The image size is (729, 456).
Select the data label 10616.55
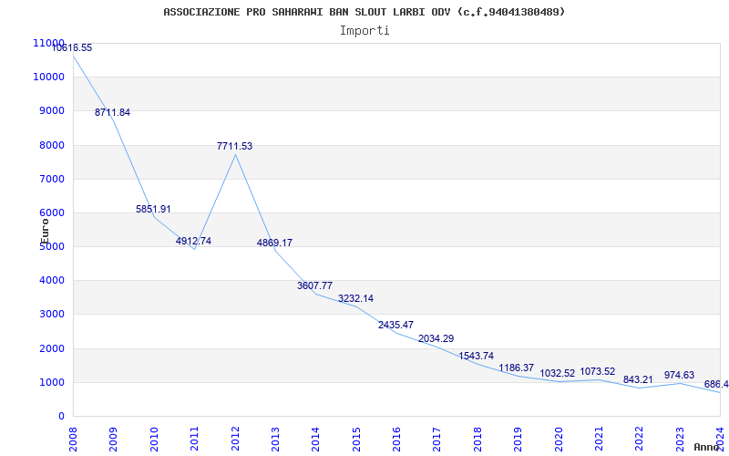[x=72, y=47]
